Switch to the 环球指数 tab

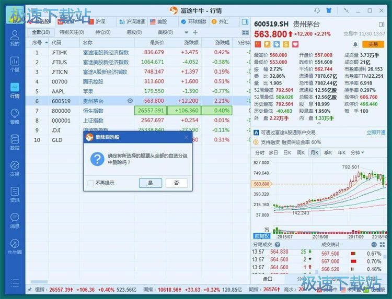[x=194, y=22]
